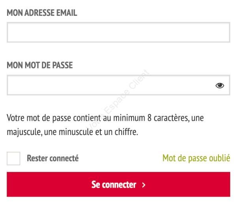Toggle password visibility in the password box
This screenshot has height=203, width=237.
click(x=220, y=85)
